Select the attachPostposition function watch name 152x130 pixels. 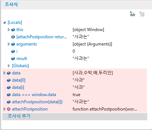pos(30,109)
